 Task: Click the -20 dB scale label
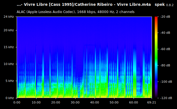[165, 17]
